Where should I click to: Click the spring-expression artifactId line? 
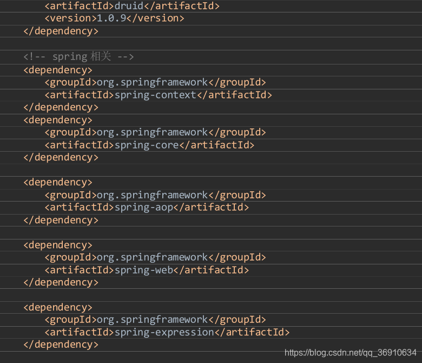click(x=167, y=332)
